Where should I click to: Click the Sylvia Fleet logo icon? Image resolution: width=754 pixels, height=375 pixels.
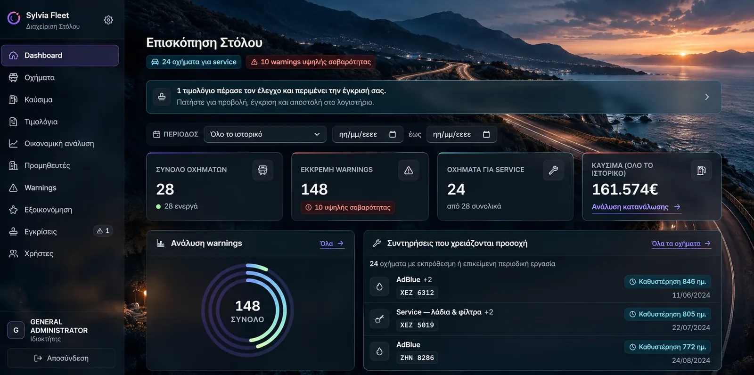(x=14, y=18)
